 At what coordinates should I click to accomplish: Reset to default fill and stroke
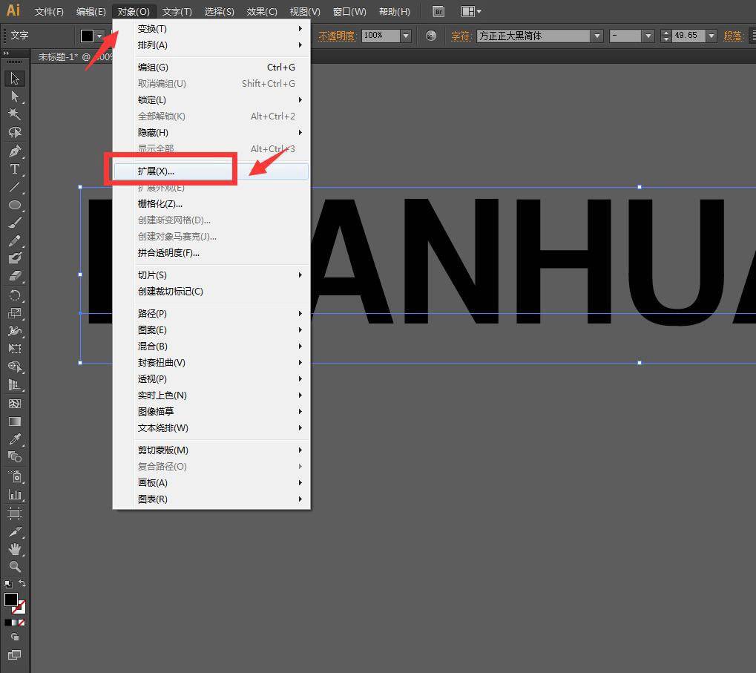pyautogui.click(x=7, y=584)
